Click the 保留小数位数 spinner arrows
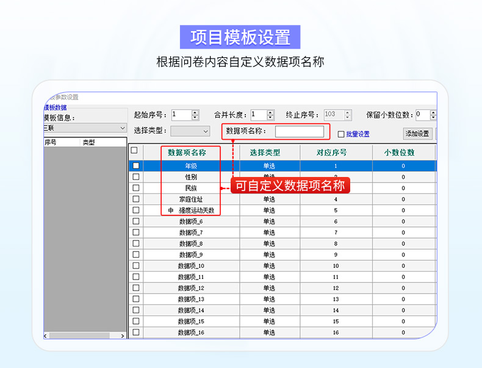Image resolution: width=482 pixels, height=368 pixels. 434,115
